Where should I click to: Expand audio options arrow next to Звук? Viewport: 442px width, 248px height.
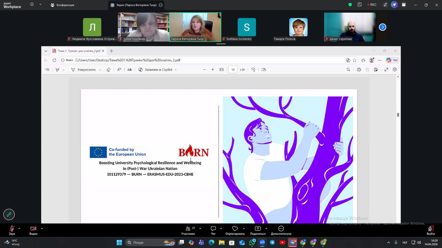pyautogui.click(x=19, y=228)
